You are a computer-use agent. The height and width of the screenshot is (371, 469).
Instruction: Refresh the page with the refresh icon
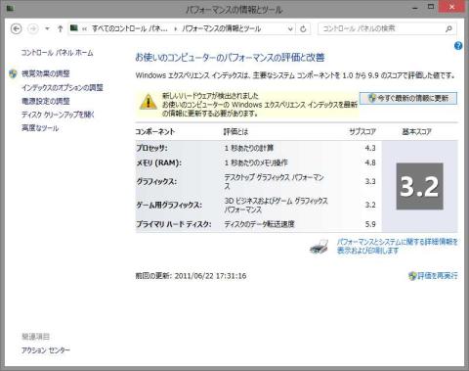click(x=303, y=28)
